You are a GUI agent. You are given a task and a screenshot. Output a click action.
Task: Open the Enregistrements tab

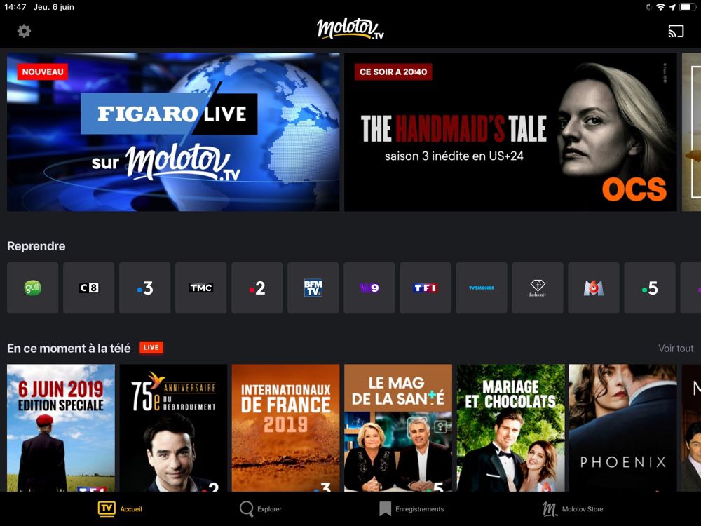411,509
